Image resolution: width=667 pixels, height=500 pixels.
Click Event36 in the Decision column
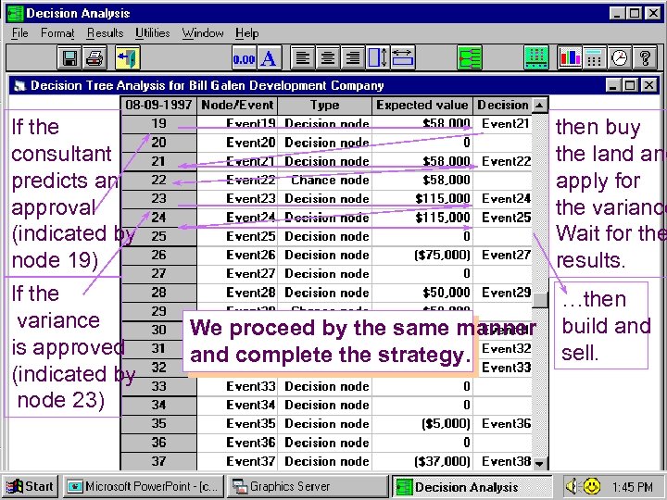[502, 423]
